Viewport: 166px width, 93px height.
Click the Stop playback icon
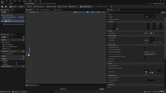pos(86,7)
